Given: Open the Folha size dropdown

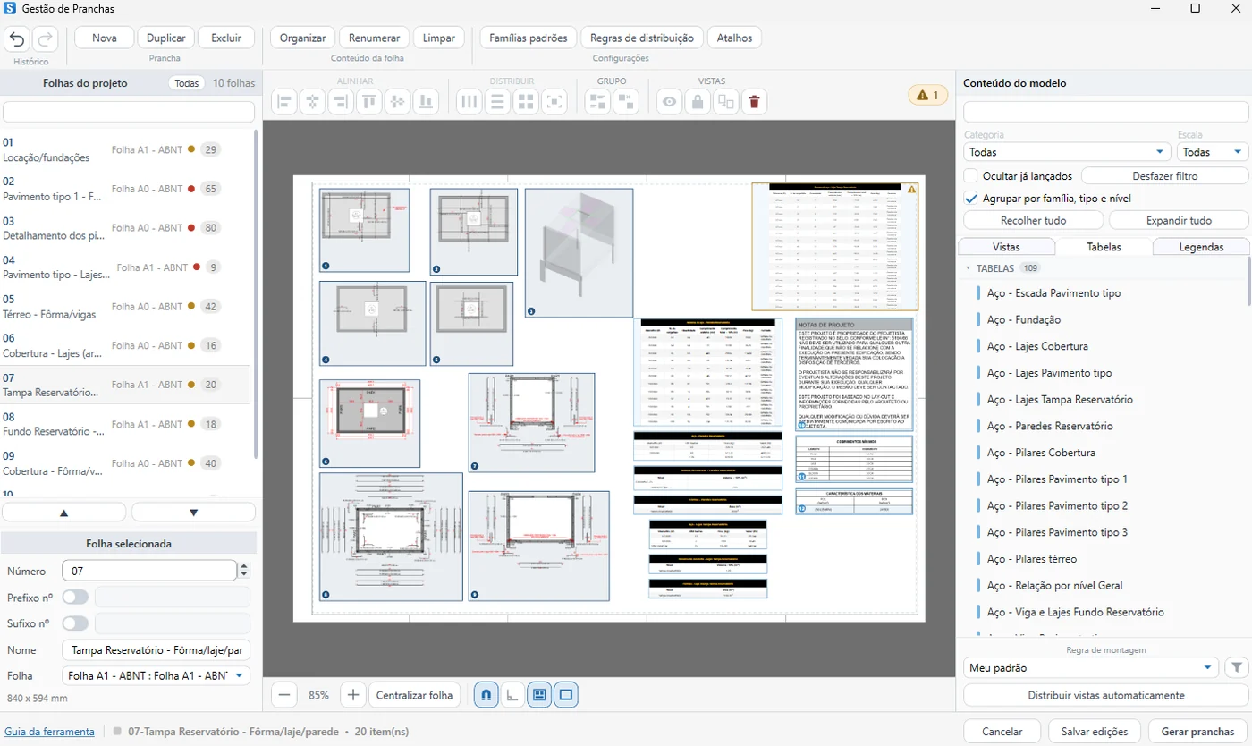Looking at the screenshot, I should click(x=156, y=676).
